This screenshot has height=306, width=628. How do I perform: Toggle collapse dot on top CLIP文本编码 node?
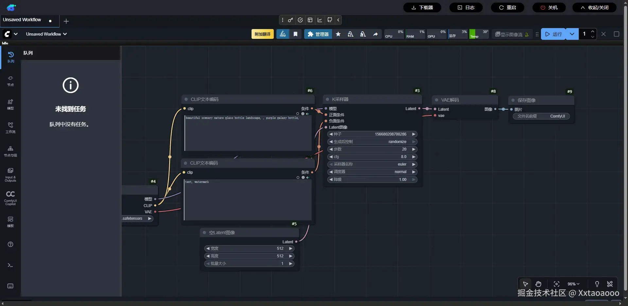pyautogui.click(x=186, y=99)
